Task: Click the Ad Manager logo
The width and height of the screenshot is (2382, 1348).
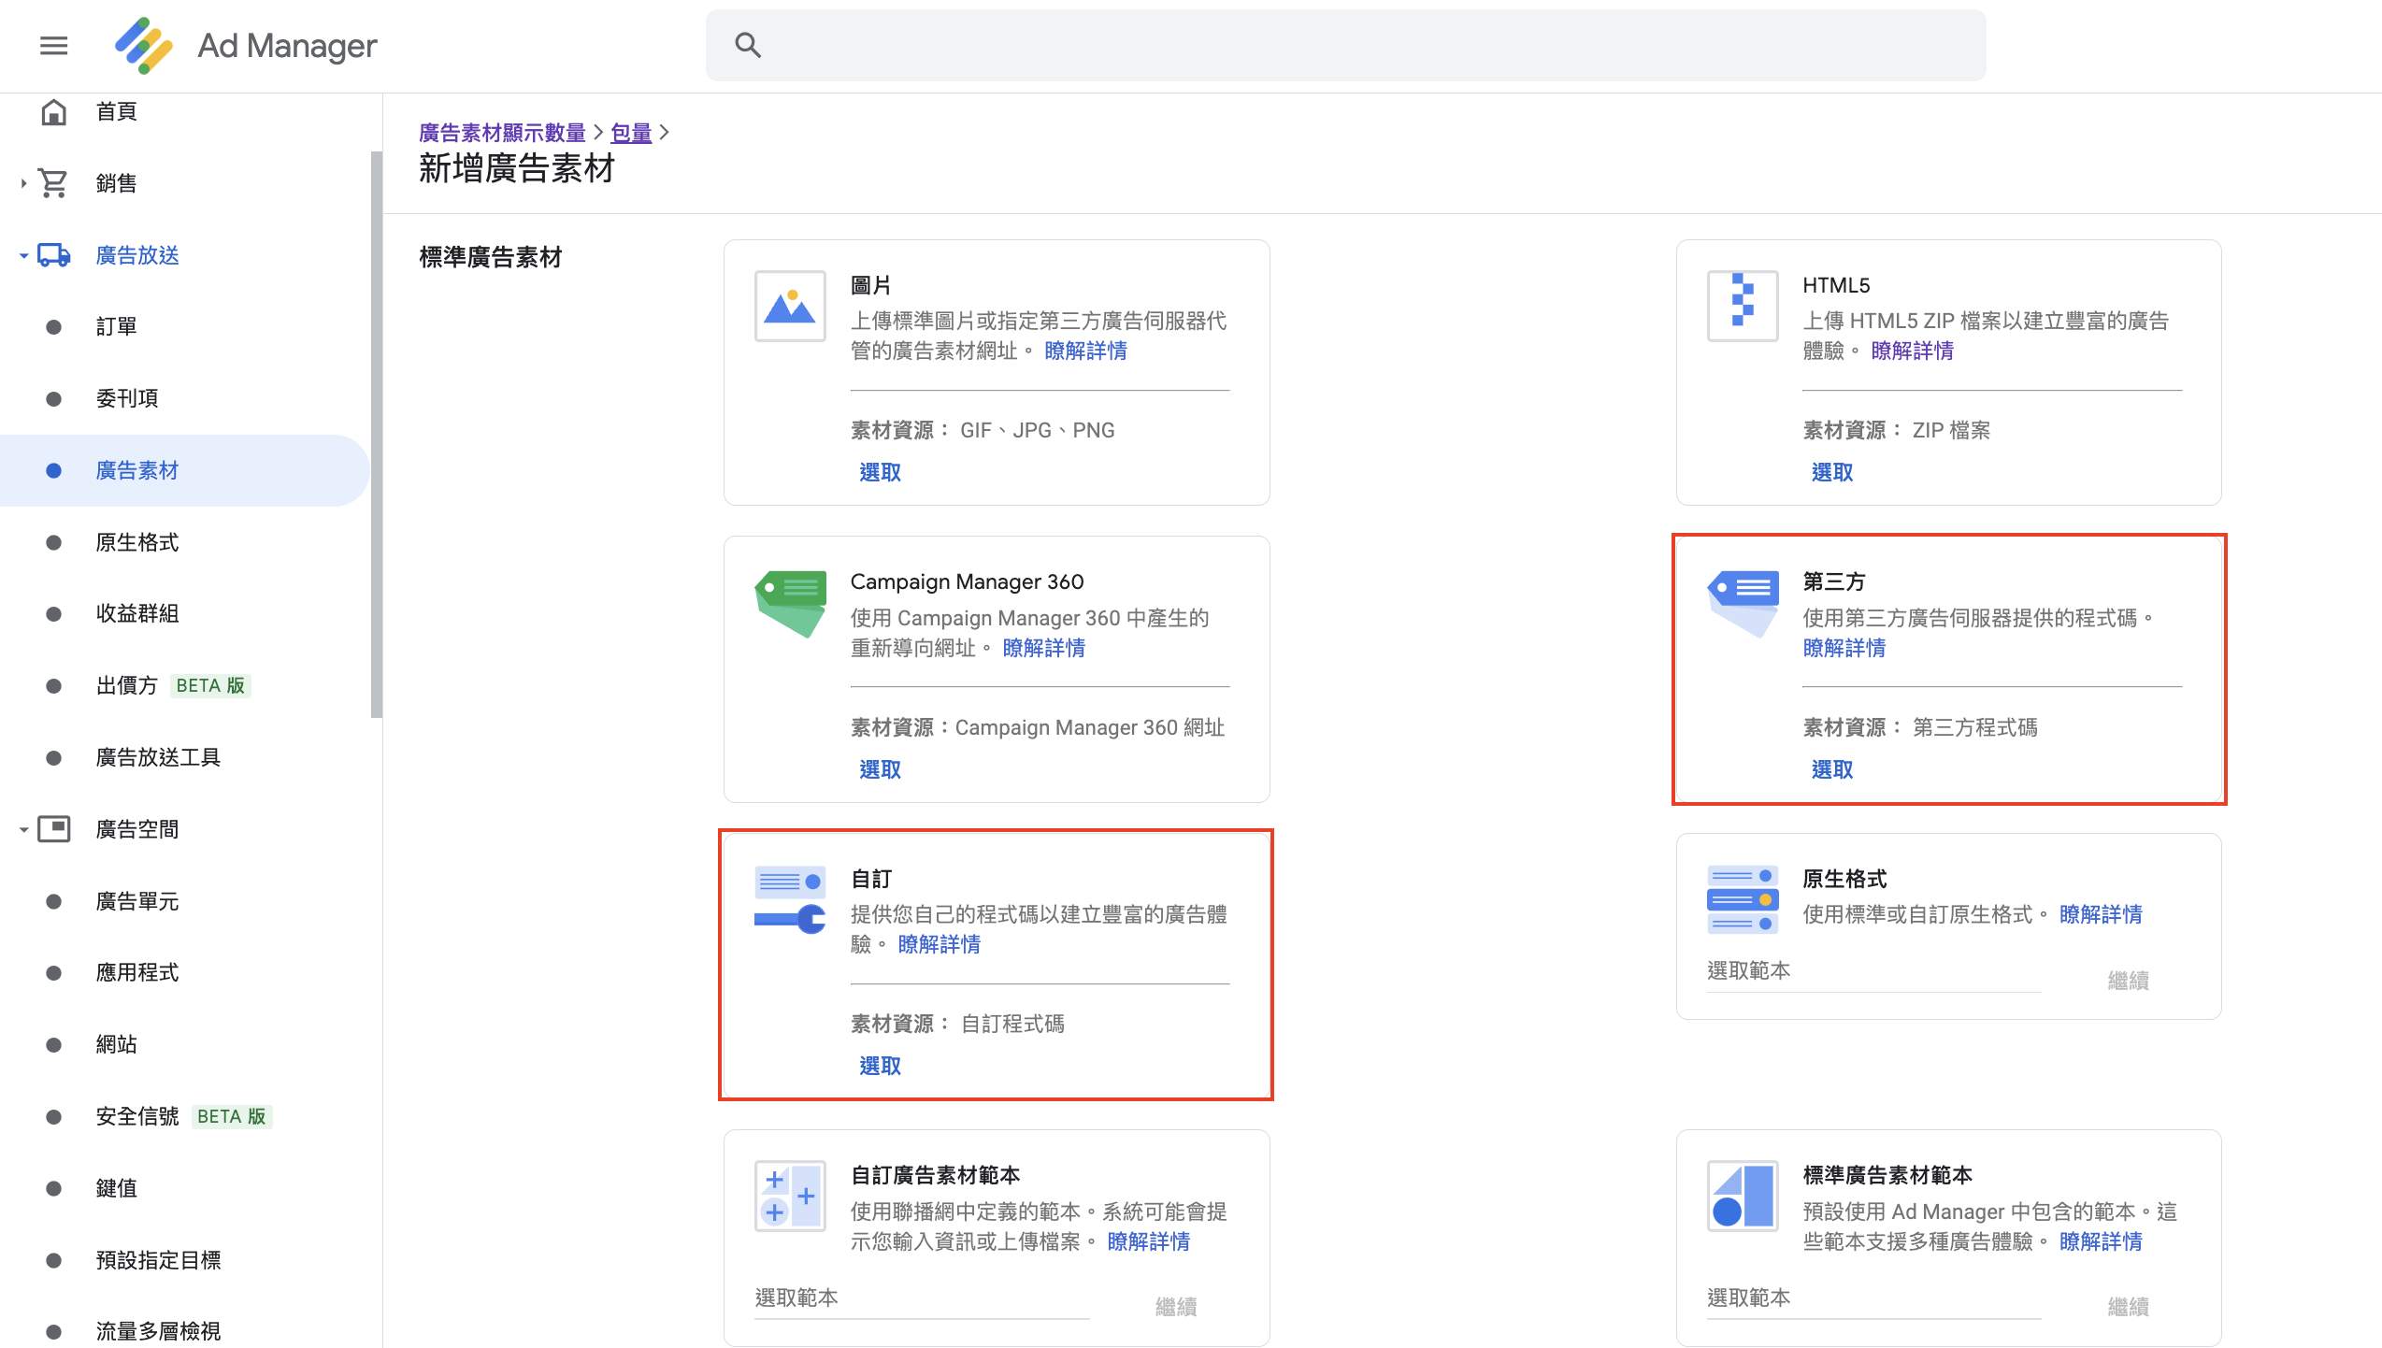Action: [143, 45]
